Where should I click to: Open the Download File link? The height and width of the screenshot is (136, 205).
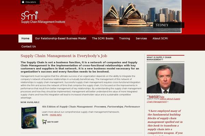pos(156,97)
